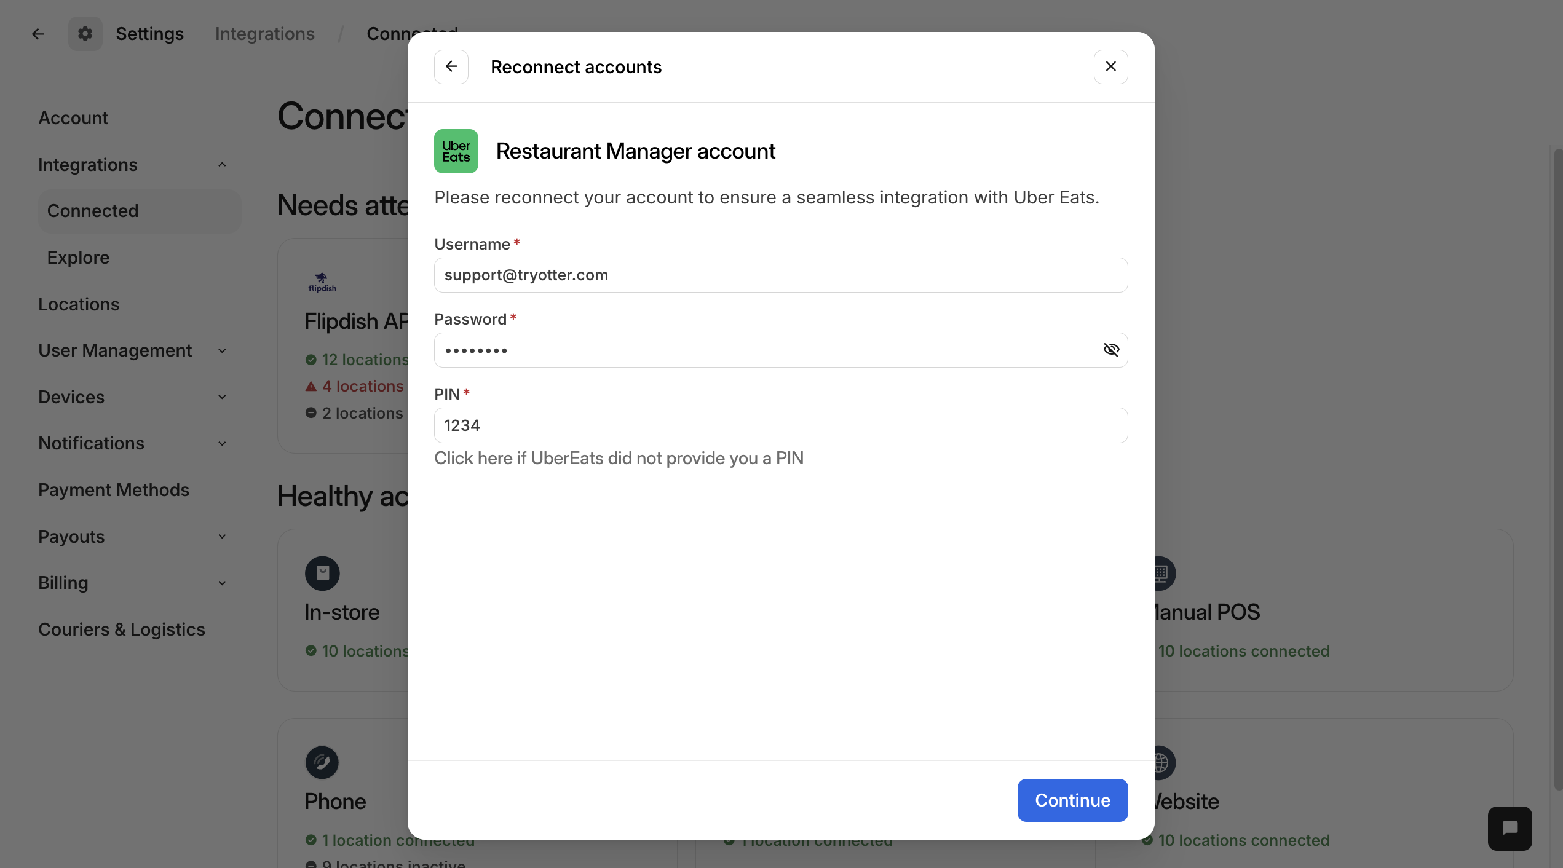Screen dimensions: 1563x868
Task: Select Payment Methods in sidebar
Action: (114, 490)
